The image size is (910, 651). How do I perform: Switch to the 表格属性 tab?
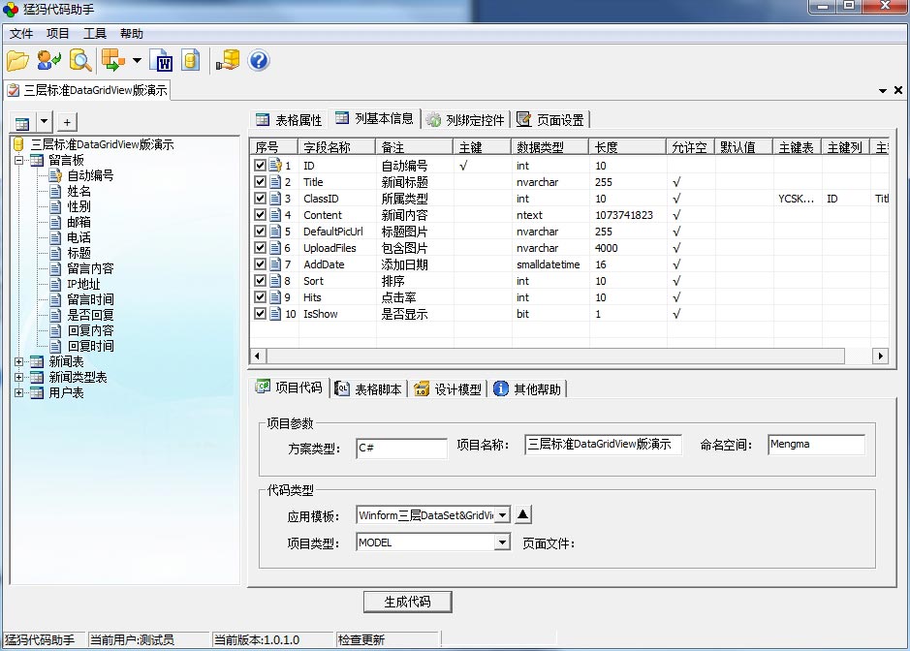point(289,120)
